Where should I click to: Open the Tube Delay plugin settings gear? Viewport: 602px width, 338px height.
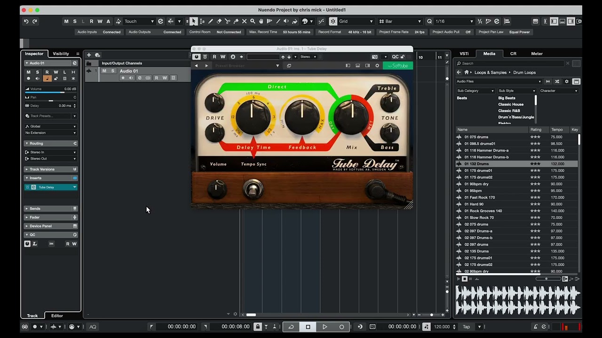[377, 66]
